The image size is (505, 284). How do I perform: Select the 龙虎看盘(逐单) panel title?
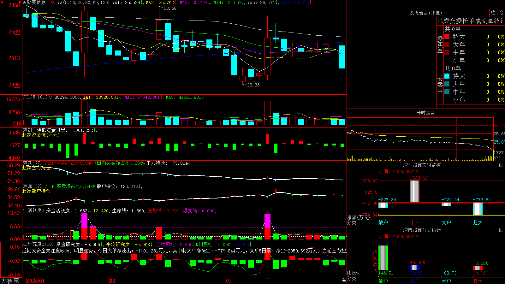coord(425,13)
